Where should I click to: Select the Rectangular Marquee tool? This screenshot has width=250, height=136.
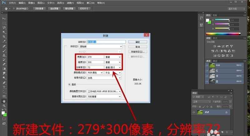point(4,23)
